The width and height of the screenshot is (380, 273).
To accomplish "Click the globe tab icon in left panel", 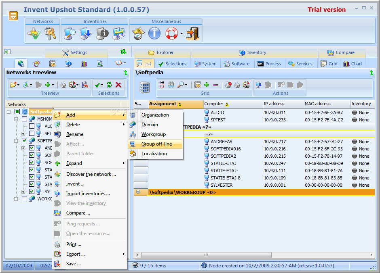I will [x=21, y=64].
